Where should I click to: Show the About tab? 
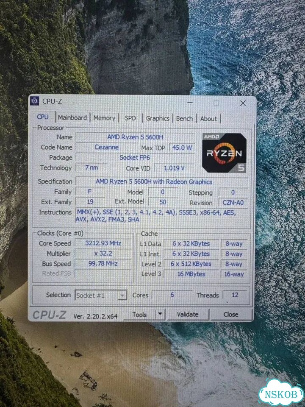click(x=208, y=119)
